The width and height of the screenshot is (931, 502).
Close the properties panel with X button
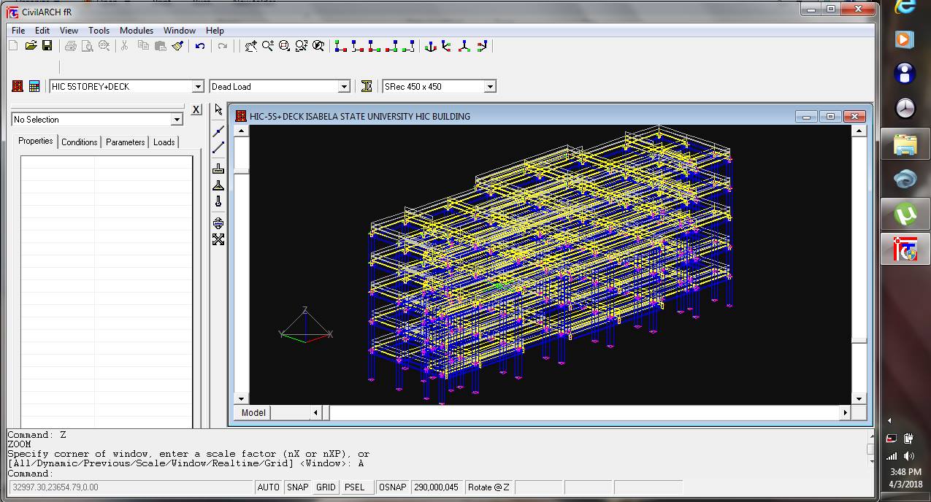(x=196, y=109)
